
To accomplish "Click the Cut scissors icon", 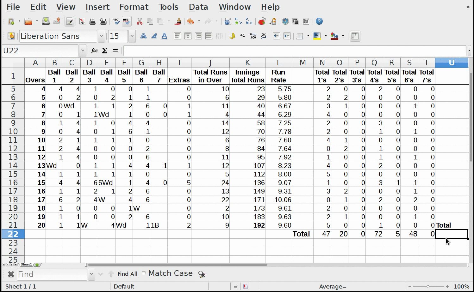I will tap(140, 21).
